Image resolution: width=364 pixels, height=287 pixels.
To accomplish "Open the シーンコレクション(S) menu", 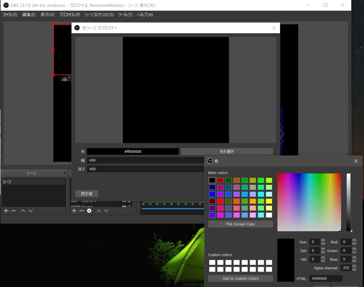I will [x=99, y=15].
